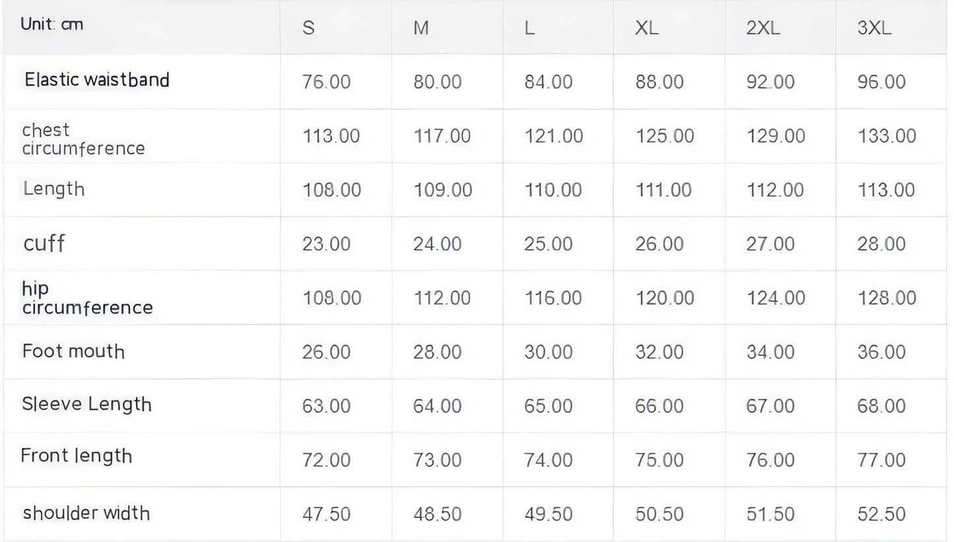Click the 3XL size column header
Screen dimensions: 954x542
tap(874, 29)
